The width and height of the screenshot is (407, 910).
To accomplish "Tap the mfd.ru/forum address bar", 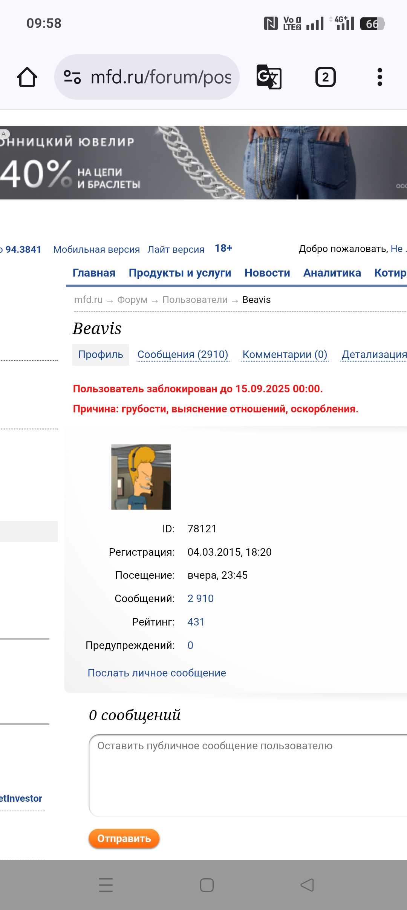I will click(x=147, y=77).
